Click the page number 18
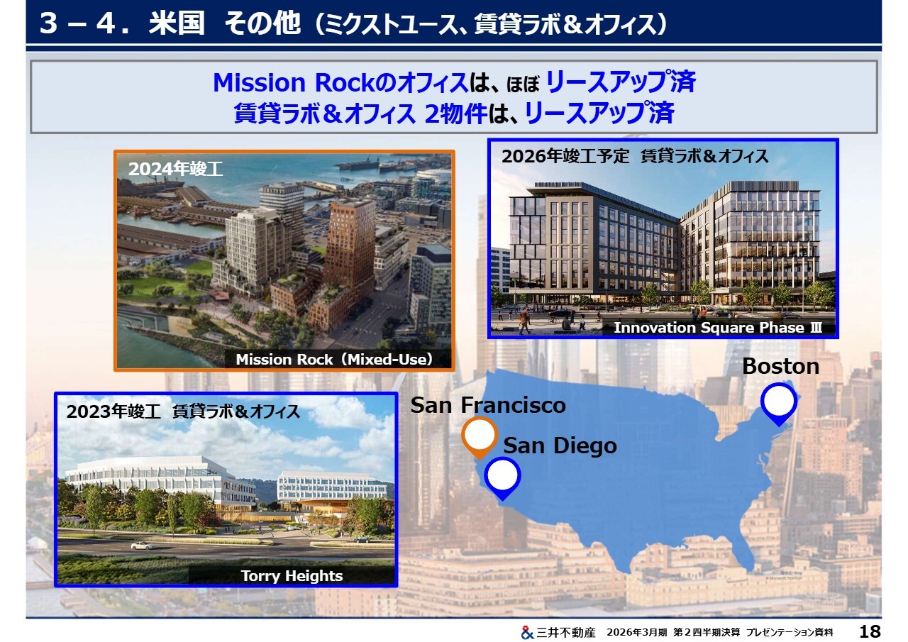The height and width of the screenshot is (642, 908). tap(869, 631)
